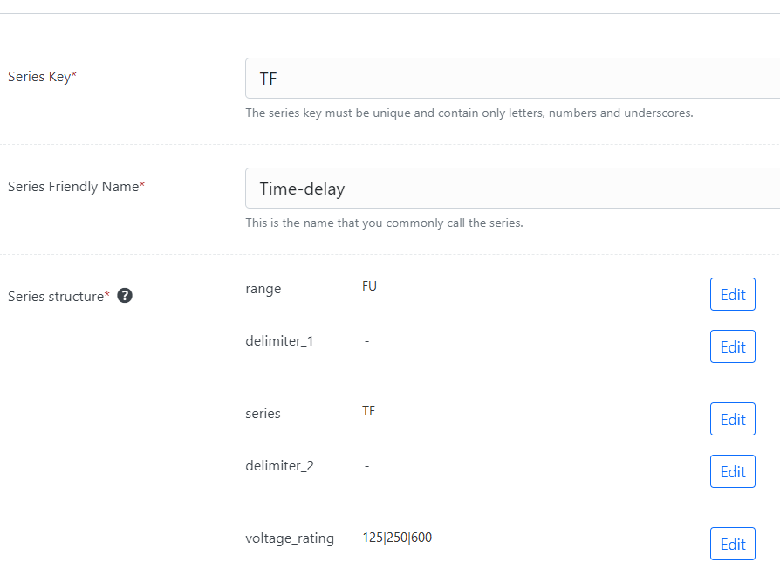780x569 pixels.
Task: Click the friendly name hint text
Action: click(384, 223)
